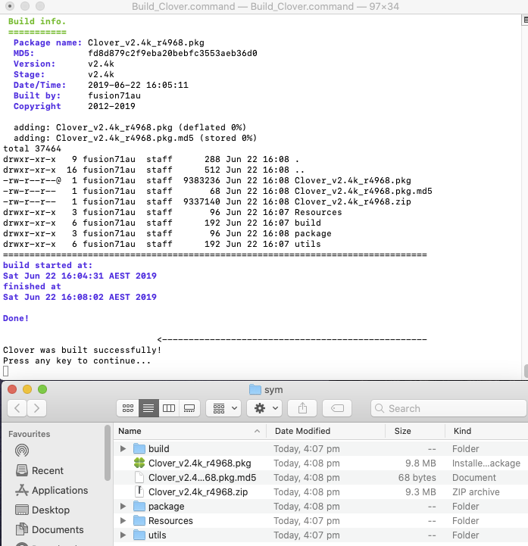Click the Recent sidebar icon
528x546 pixels.
coord(22,470)
